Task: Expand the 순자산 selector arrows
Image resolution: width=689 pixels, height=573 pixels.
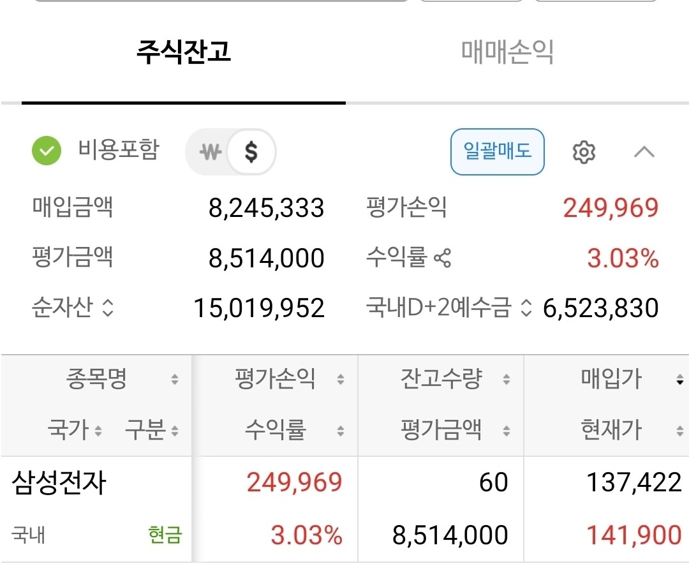Action: tap(108, 308)
